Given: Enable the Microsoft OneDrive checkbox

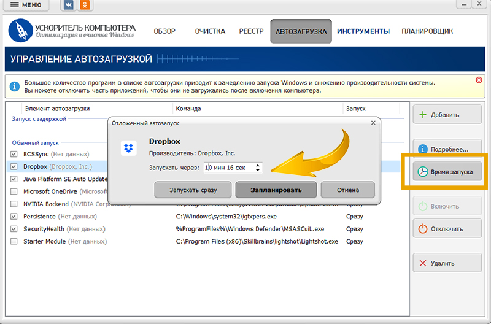Looking at the screenshot, I should pyautogui.click(x=14, y=191).
